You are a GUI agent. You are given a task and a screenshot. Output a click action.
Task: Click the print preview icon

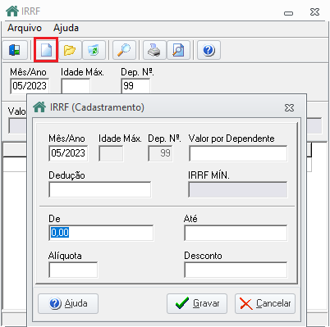tap(178, 50)
